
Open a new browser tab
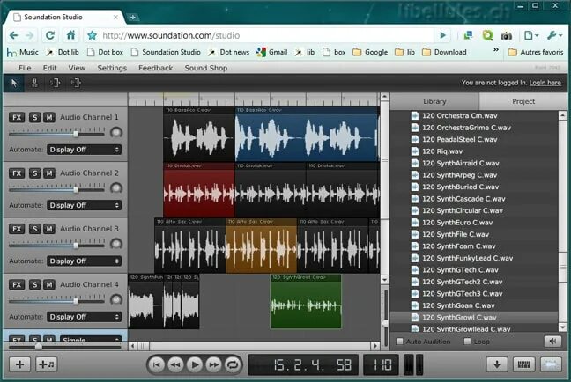(x=133, y=17)
